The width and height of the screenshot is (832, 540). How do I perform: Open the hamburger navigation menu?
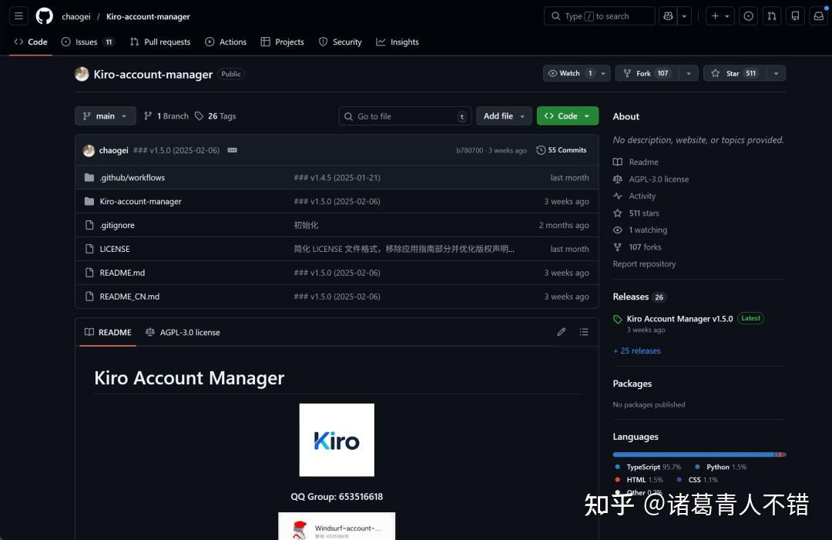pos(19,16)
